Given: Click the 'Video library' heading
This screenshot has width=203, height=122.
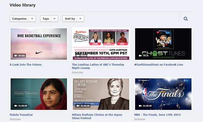Looking at the screenshot, I should click(23, 5).
